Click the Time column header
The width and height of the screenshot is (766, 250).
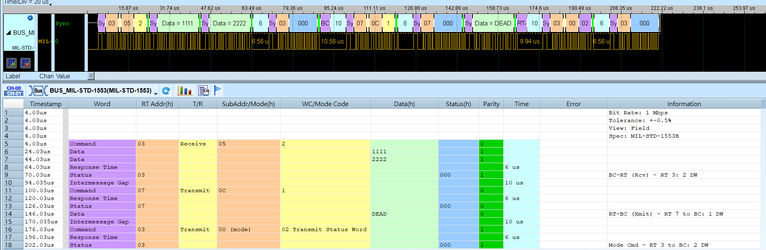(x=522, y=104)
